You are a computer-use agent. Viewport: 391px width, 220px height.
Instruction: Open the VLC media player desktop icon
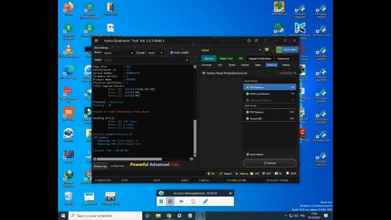68,51
